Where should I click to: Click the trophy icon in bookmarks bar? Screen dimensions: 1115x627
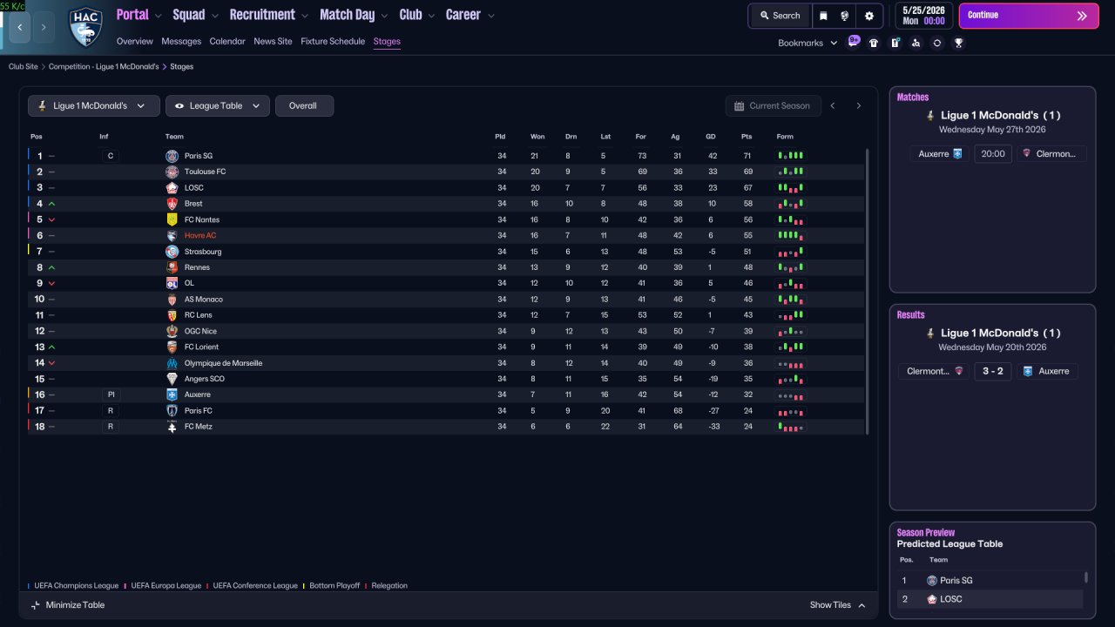(x=958, y=43)
